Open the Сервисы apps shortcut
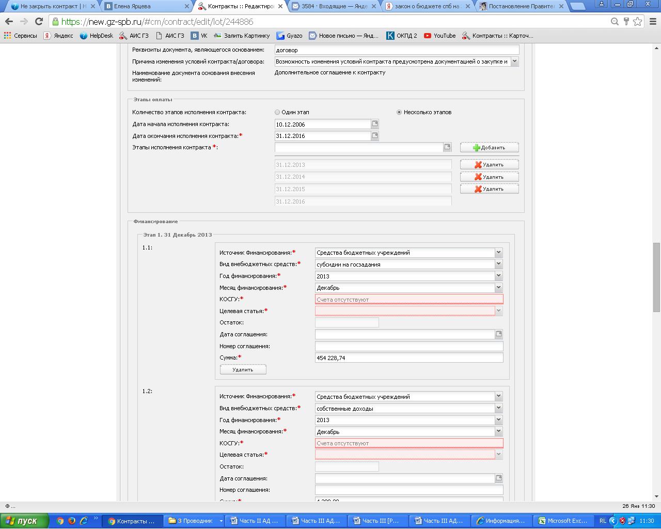661x529 pixels. (x=21, y=36)
